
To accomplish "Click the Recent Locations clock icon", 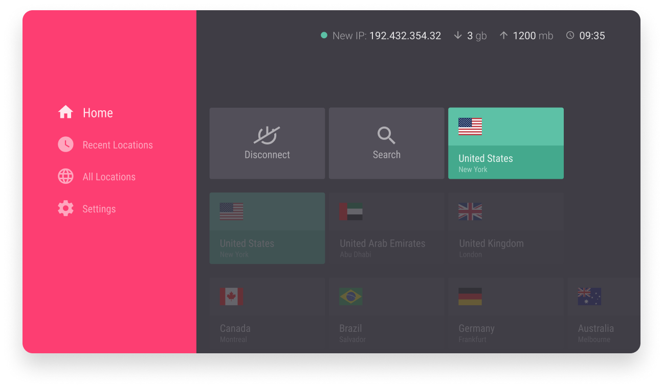I will point(65,144).
